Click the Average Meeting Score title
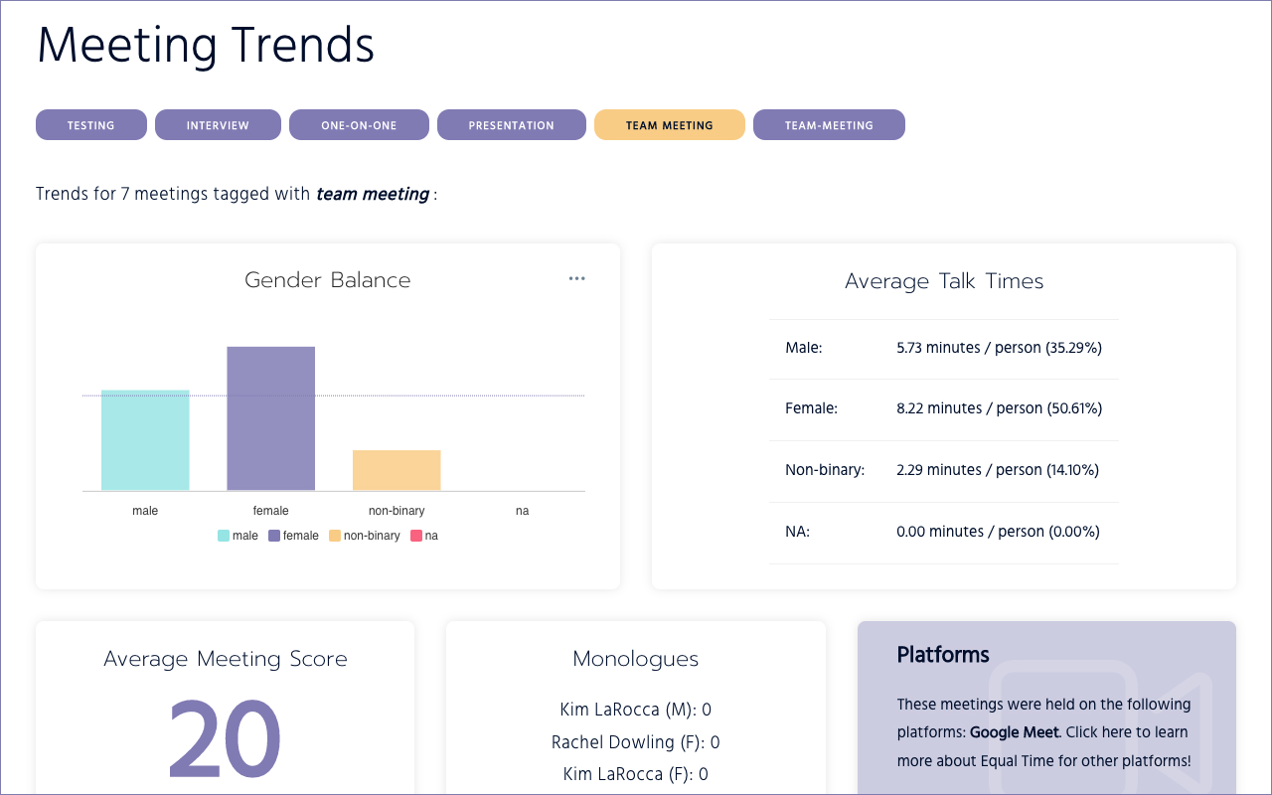This screenshot has width=1272, height=795. [x=226, y=659]
